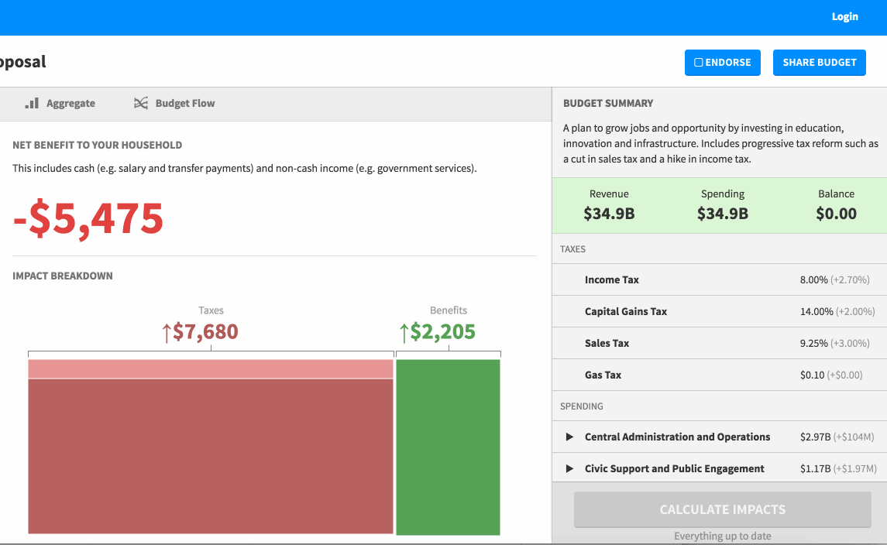
Task: Click the net benefit amount -$5,475
Action: click(x=88, y=219)
